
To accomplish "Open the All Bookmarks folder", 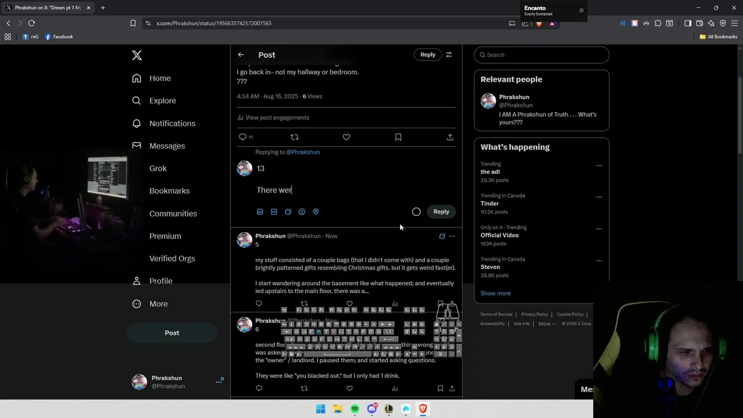I will pos(718,37).
